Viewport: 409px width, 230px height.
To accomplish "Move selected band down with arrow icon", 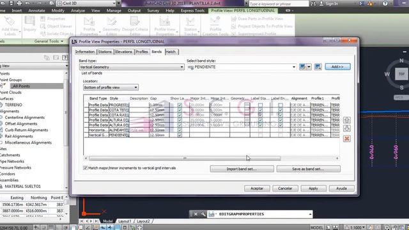I will coord(346,128).
